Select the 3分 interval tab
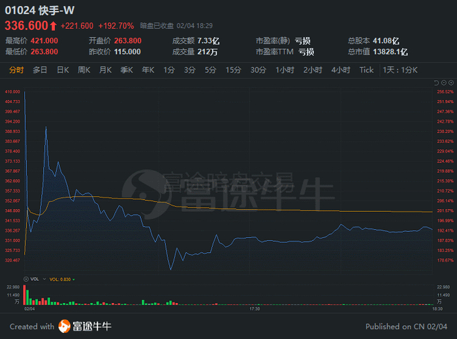This screenshot has width=457, height=339. click(x=190, y=70)
